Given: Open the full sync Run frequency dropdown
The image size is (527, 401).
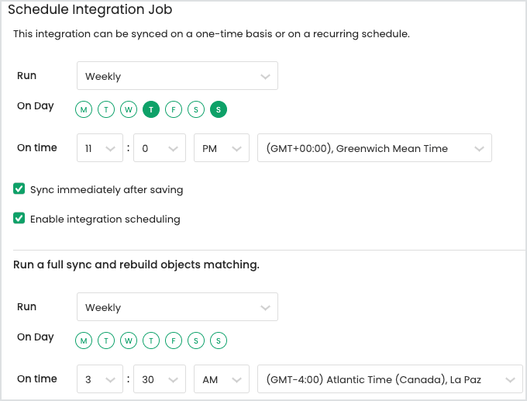Looking at the screenshot, I should (x=177, y=307).
